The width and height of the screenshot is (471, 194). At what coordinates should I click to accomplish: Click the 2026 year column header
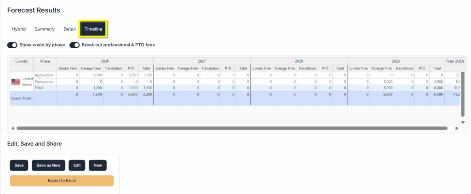(105, 61)
